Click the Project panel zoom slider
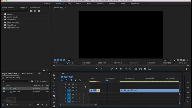Viewport: 192px width, 108px height. (x=15, y=105)
